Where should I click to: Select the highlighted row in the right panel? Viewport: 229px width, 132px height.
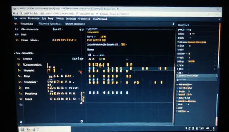(197, 76)
